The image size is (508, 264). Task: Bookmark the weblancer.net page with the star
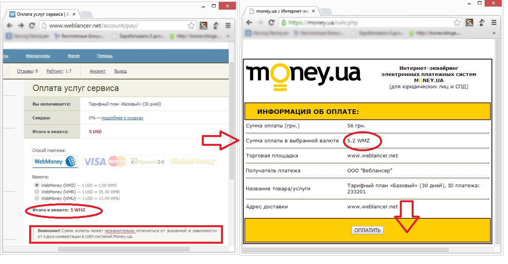coord(191,26)
